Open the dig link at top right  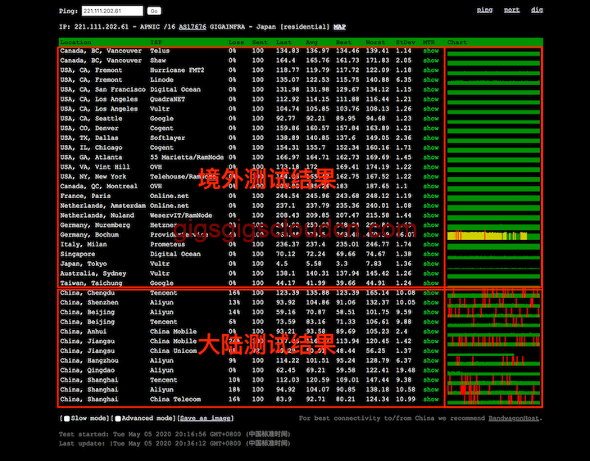tap(537, 10)
